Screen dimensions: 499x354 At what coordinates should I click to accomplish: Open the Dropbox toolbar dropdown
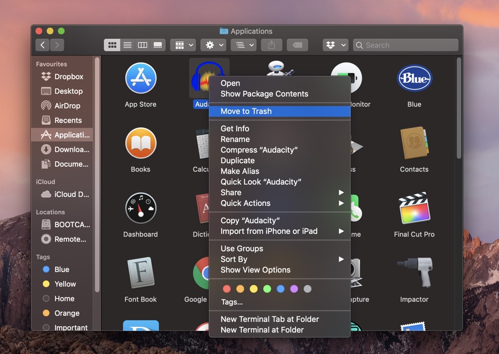(335, 45)
